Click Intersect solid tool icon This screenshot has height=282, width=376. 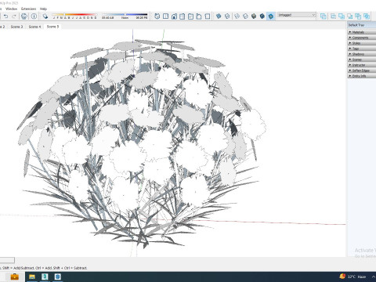(x=333, y=16)
